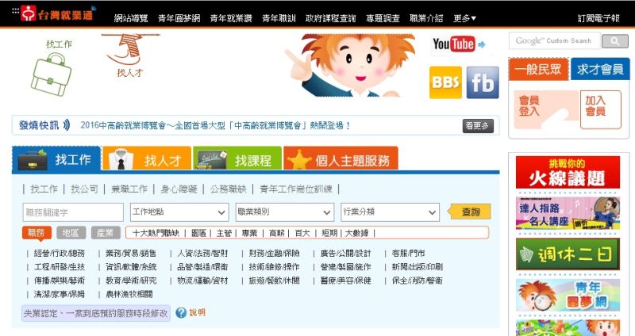Click the 兼職工作 sub-link

click(129, 189)
